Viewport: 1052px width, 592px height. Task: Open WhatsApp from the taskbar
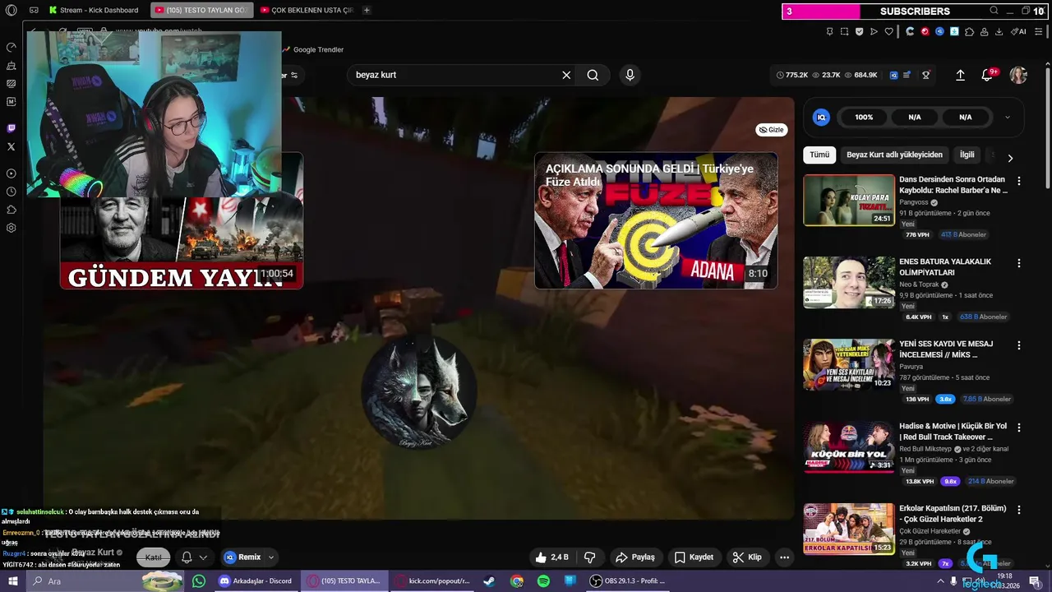(x=199, y=580)
